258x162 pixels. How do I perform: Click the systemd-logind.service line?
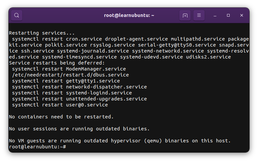[72, 93]
